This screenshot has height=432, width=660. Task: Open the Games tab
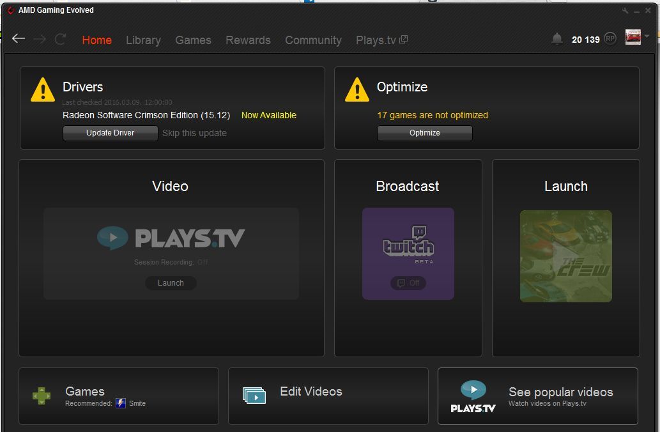tap(193, 40)
